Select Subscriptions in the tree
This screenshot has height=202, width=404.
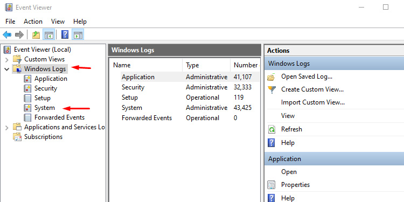[43, 137]
